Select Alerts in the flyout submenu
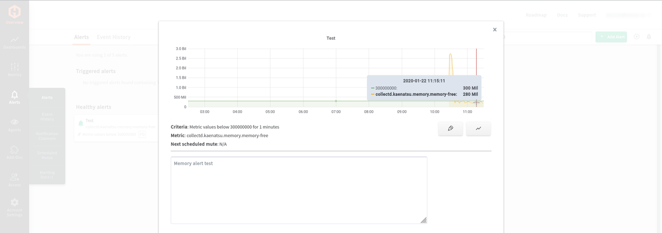This screenshot has width=662, height=233. [x=47, y=97]
